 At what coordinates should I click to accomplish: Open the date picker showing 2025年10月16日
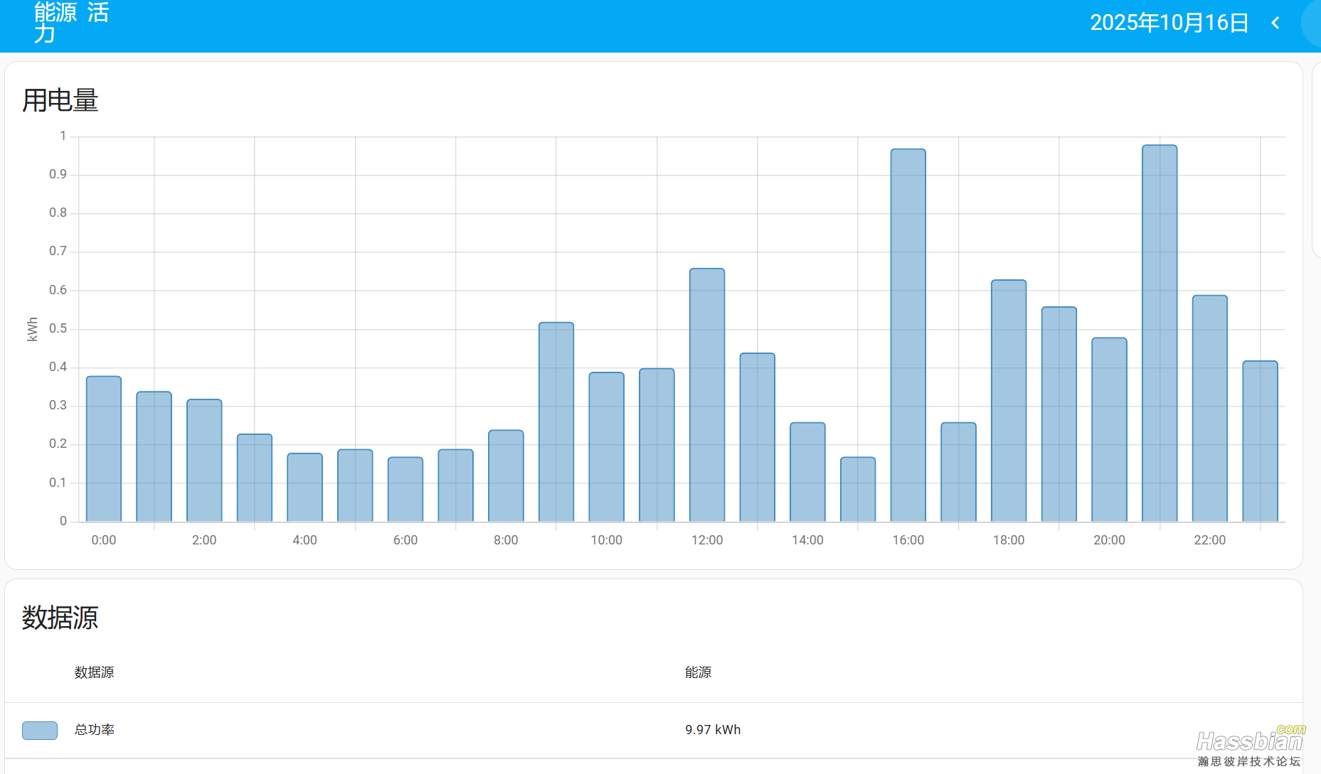pos(1169,23)
